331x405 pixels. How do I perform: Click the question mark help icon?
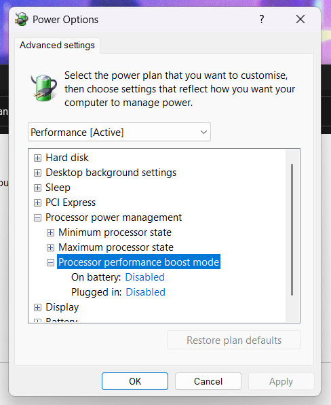261,19
